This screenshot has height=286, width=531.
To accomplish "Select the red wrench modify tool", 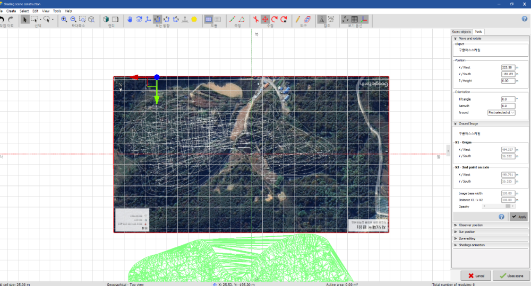I will click(x=255, y=20).
